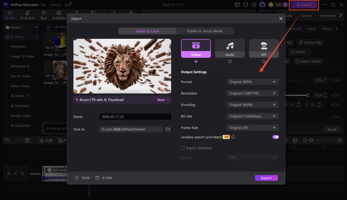Browse folder icon next to Save to
The width and height of the screenshot is (347, 200).
click(x=168, y=129)
